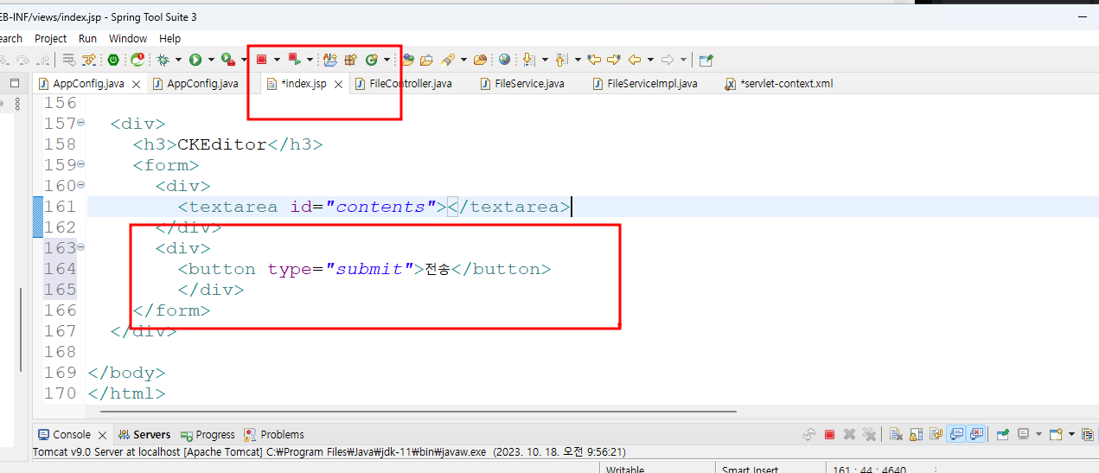Screen dimensions: 1099x473
Task: Click the Search flashlight icon
Action: pos(447,60)
